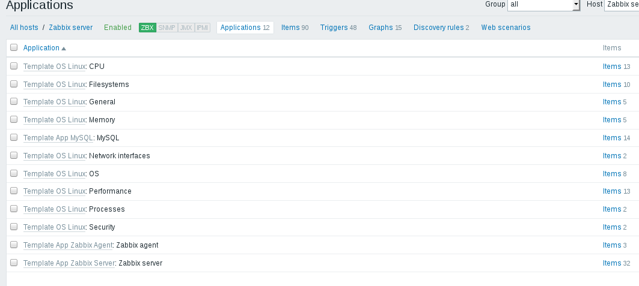Check the Performance application checkbox
639x286 pixels.
(x=14, y=191)
